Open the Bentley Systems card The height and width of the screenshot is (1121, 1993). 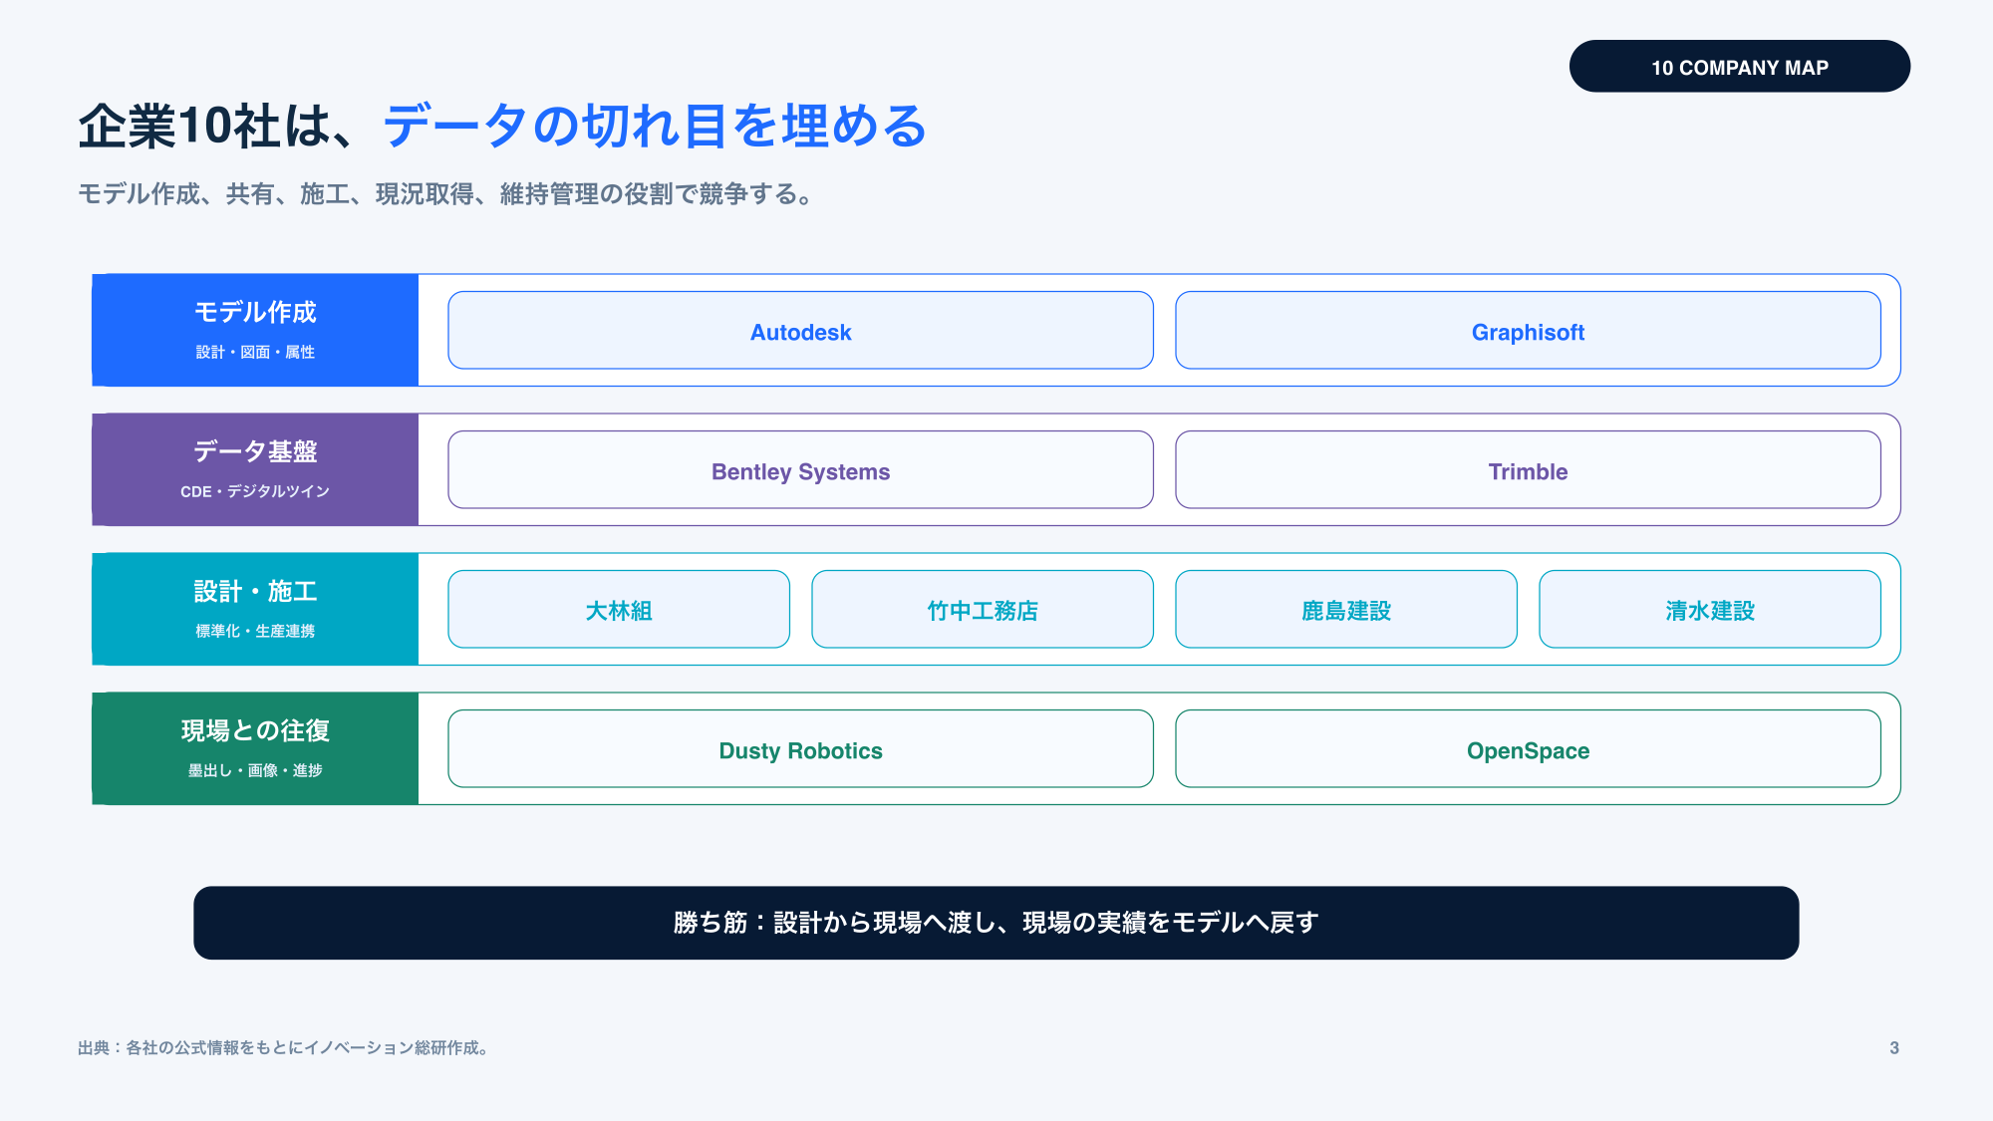800,469
